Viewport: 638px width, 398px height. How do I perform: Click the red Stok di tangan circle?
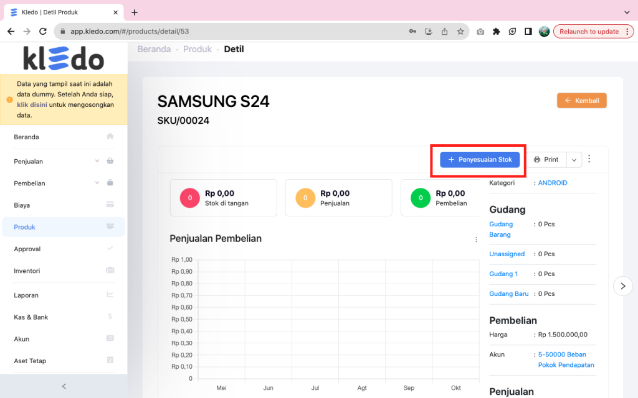click(189, 198)
